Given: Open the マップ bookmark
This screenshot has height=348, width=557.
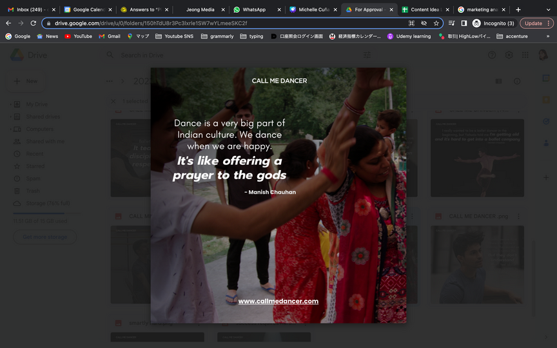Looking at the screenshot, I should [x=138, y=36].
